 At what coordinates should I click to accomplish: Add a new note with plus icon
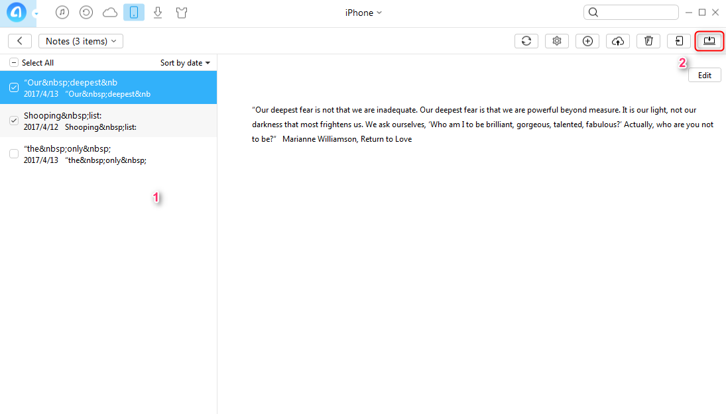pyautogui.click(x=587, y=41)
